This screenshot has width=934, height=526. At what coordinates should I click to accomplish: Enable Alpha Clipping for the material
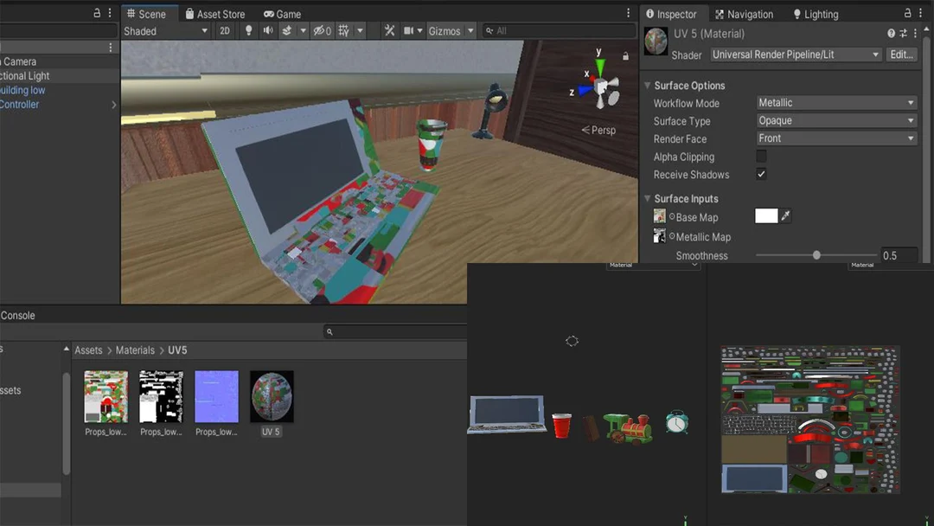[762, 157]
